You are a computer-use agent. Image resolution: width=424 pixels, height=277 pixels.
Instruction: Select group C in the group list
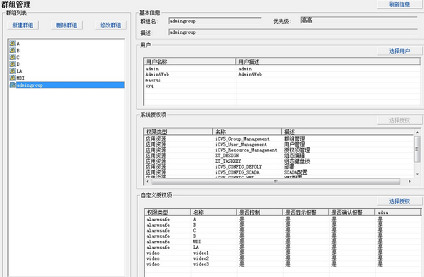(18, 57)
